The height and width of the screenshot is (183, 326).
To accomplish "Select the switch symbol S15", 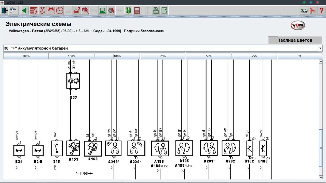I will point(57,148).
